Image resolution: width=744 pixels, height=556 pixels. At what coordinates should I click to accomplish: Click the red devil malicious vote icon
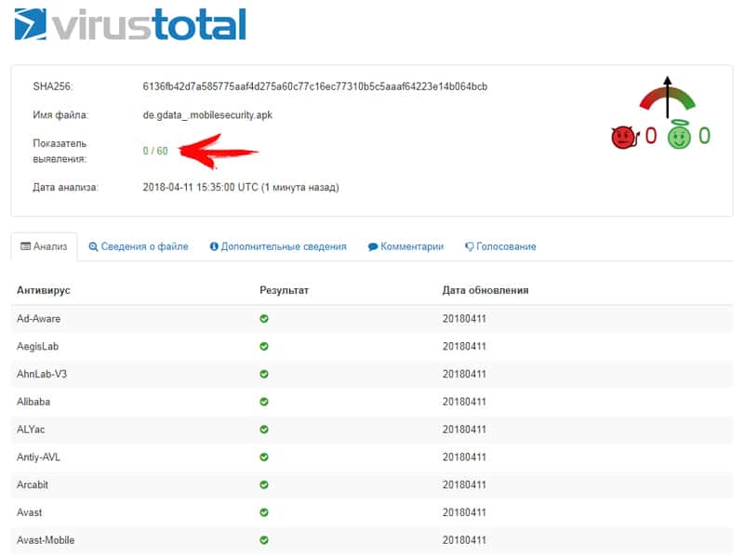click(625, 137)
